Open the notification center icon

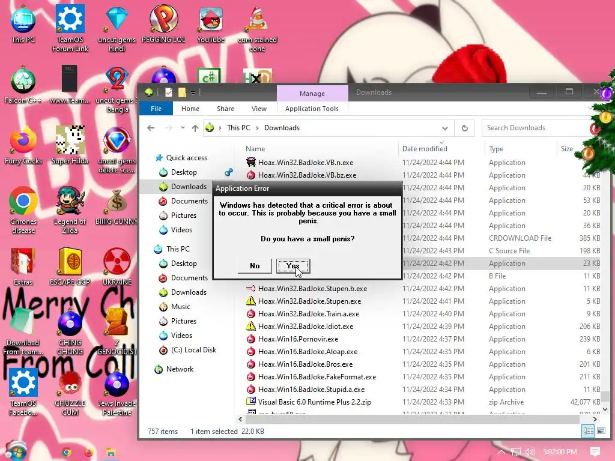(595, 452)
